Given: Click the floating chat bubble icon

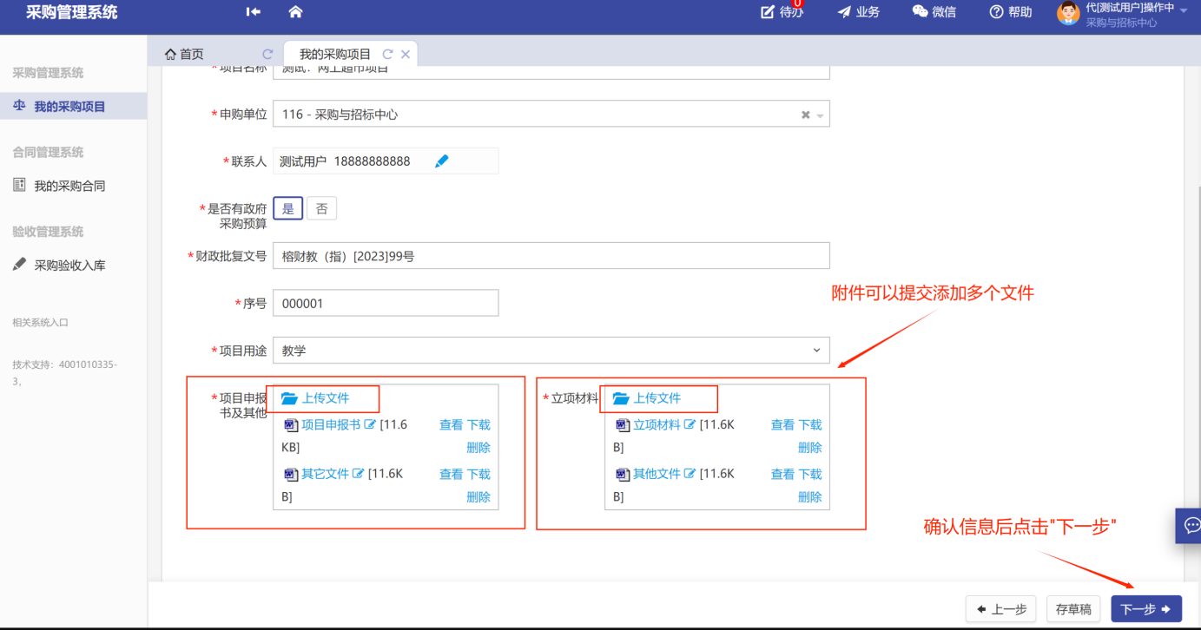Looking at the screenshot, I should click(x=1191, y=525).
